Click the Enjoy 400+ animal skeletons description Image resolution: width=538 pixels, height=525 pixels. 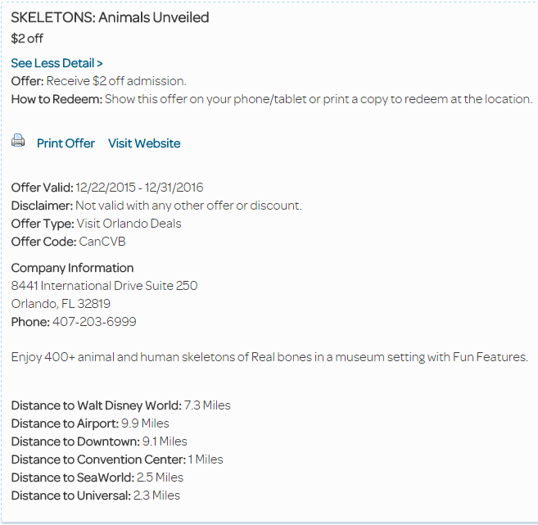click(x=269, y=357)
